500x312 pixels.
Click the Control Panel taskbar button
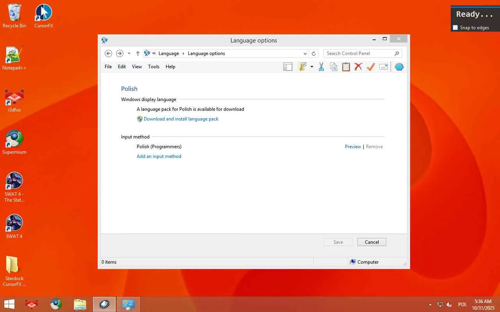129,304
